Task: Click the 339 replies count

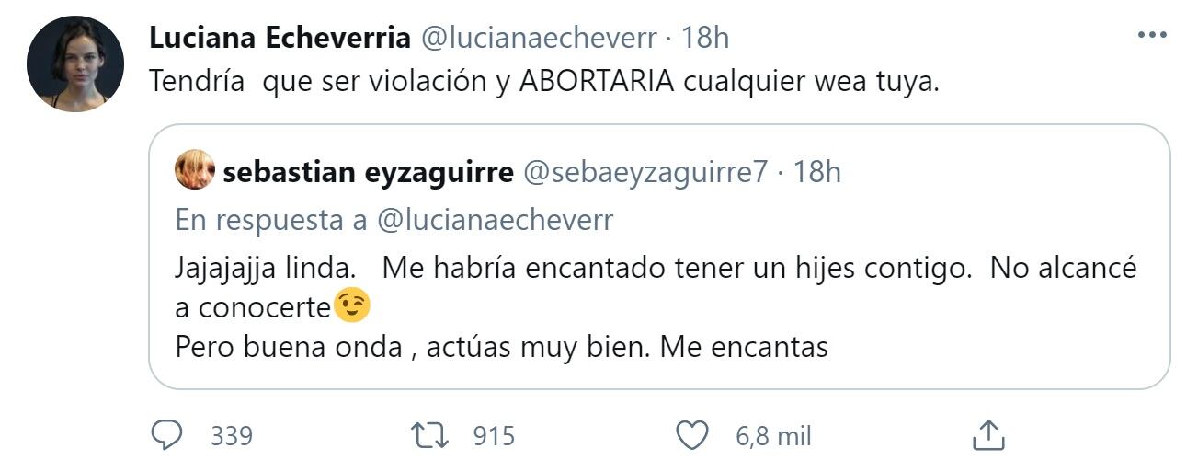Action: (x=232, y=435)
